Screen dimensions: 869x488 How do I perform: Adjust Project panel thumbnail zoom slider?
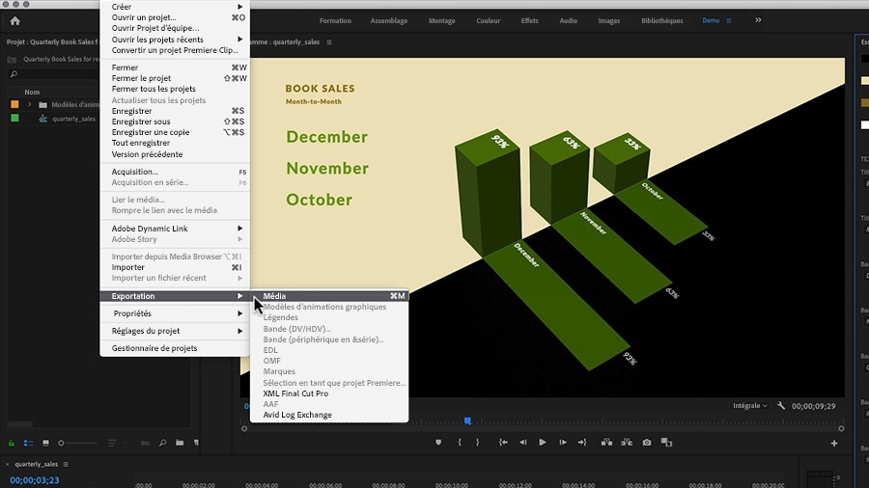point(77,443)
